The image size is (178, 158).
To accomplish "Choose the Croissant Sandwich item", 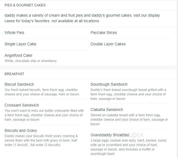I will [x=22, y=105].
